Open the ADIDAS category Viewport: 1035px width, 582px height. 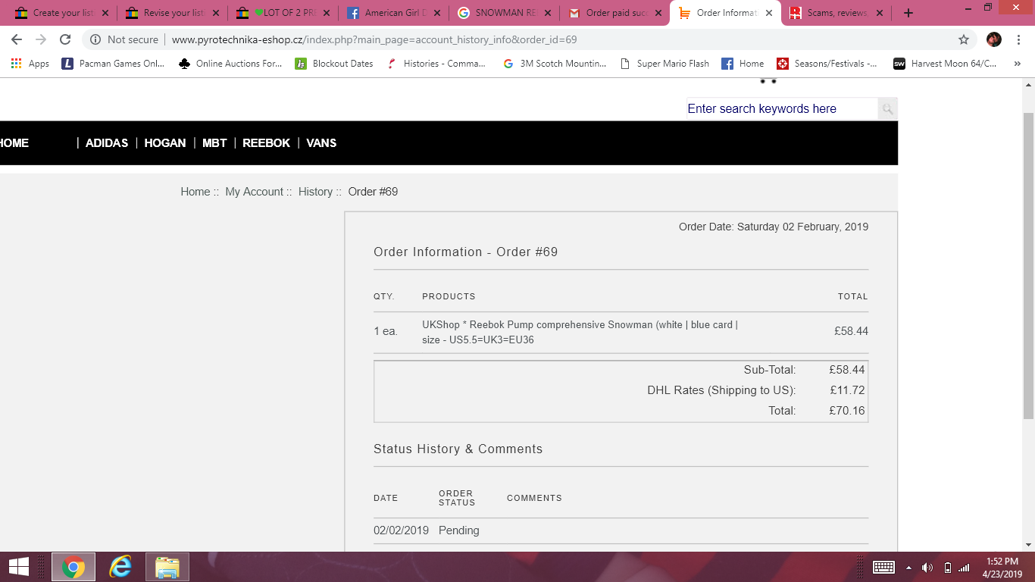click(x=107, y=143)
